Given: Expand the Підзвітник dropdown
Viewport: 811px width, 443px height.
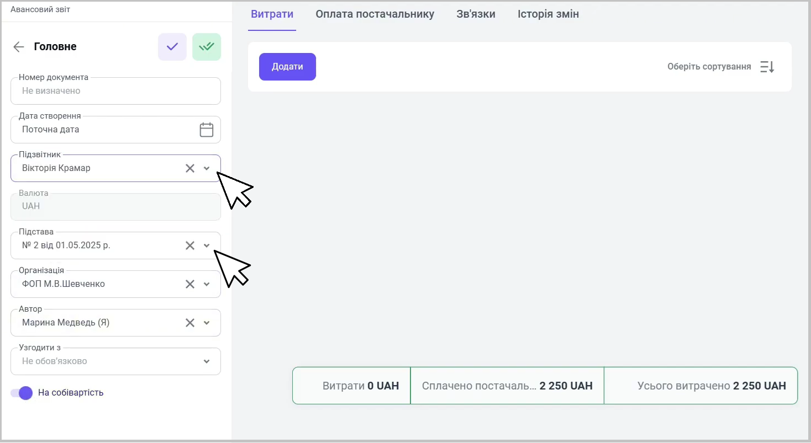Looking at the screenshot, I should [207, 168].
